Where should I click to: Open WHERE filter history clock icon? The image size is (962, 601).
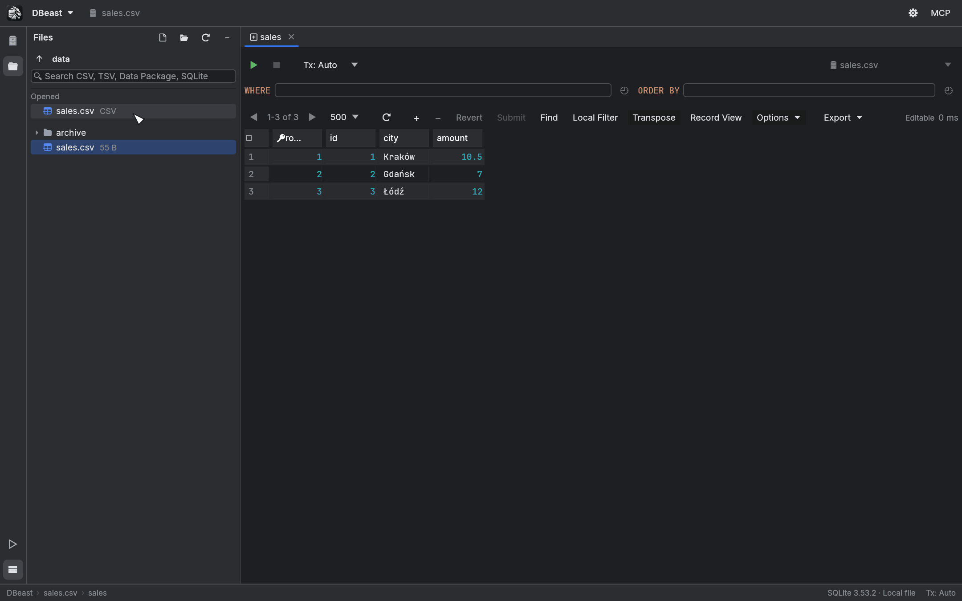click(624, 90)
